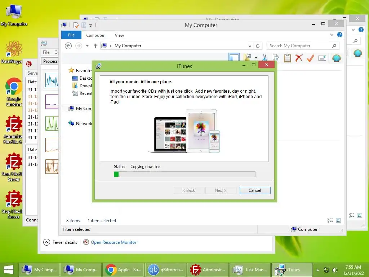
Task: Click the search magnifier icon in My Computer
Action: click(334, 46)
